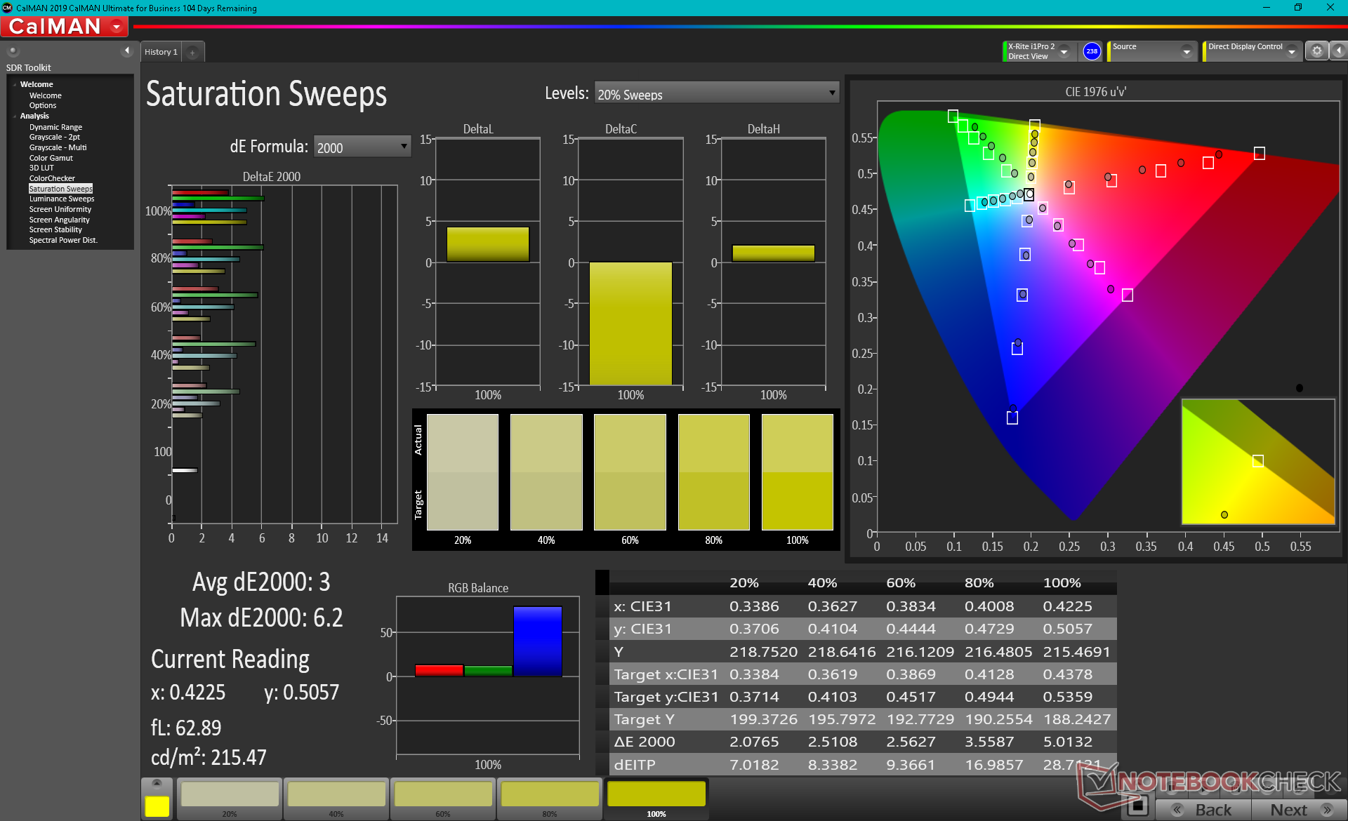Open the Source dropdown
Screen dimensions: 1348x821
point(1186,51)
